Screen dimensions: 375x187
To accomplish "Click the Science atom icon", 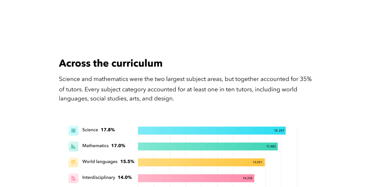I will click(73, 130).
